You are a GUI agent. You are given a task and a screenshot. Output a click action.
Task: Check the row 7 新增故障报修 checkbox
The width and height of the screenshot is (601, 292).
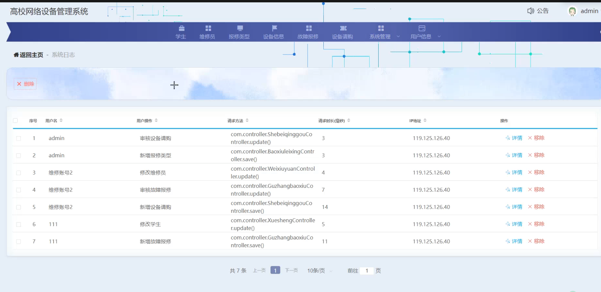[x=18, y=242]
